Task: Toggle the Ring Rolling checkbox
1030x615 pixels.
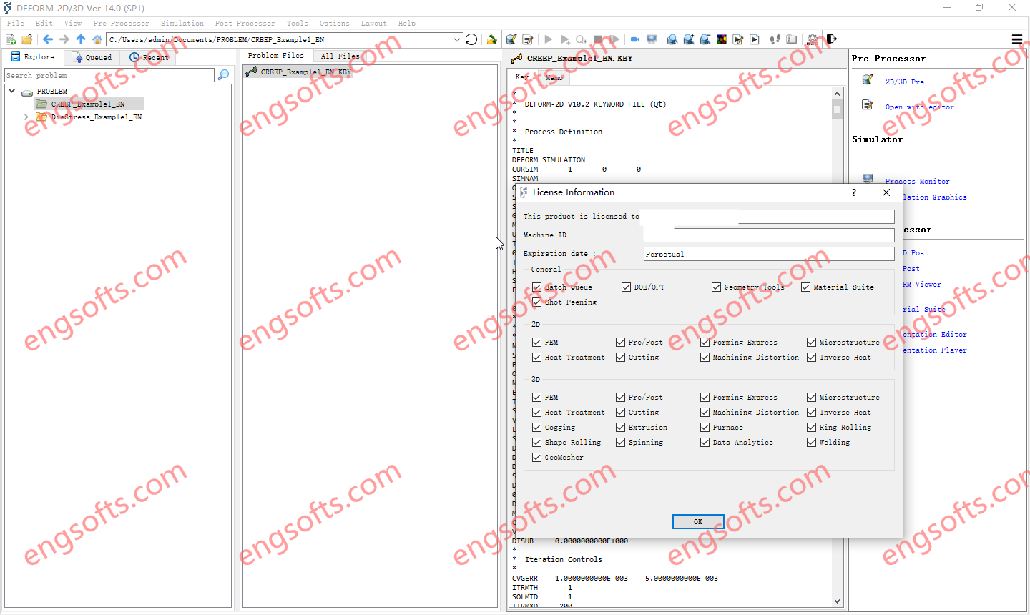Action: coord(811,427)
